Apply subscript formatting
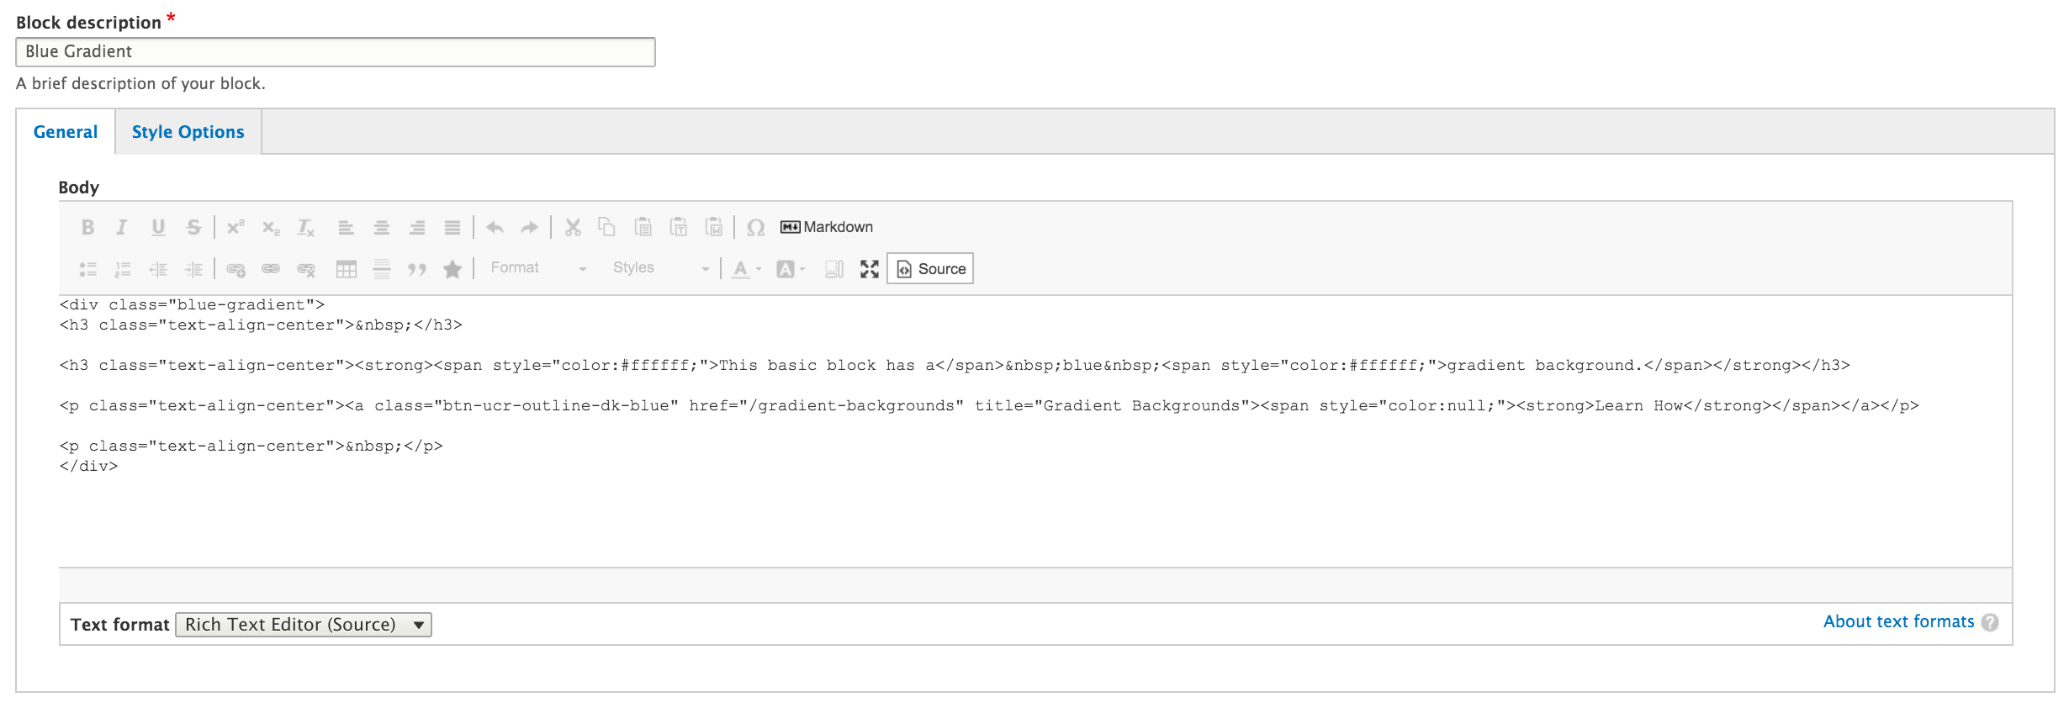This screenshot has height=708, width=2069. point(271,227)
